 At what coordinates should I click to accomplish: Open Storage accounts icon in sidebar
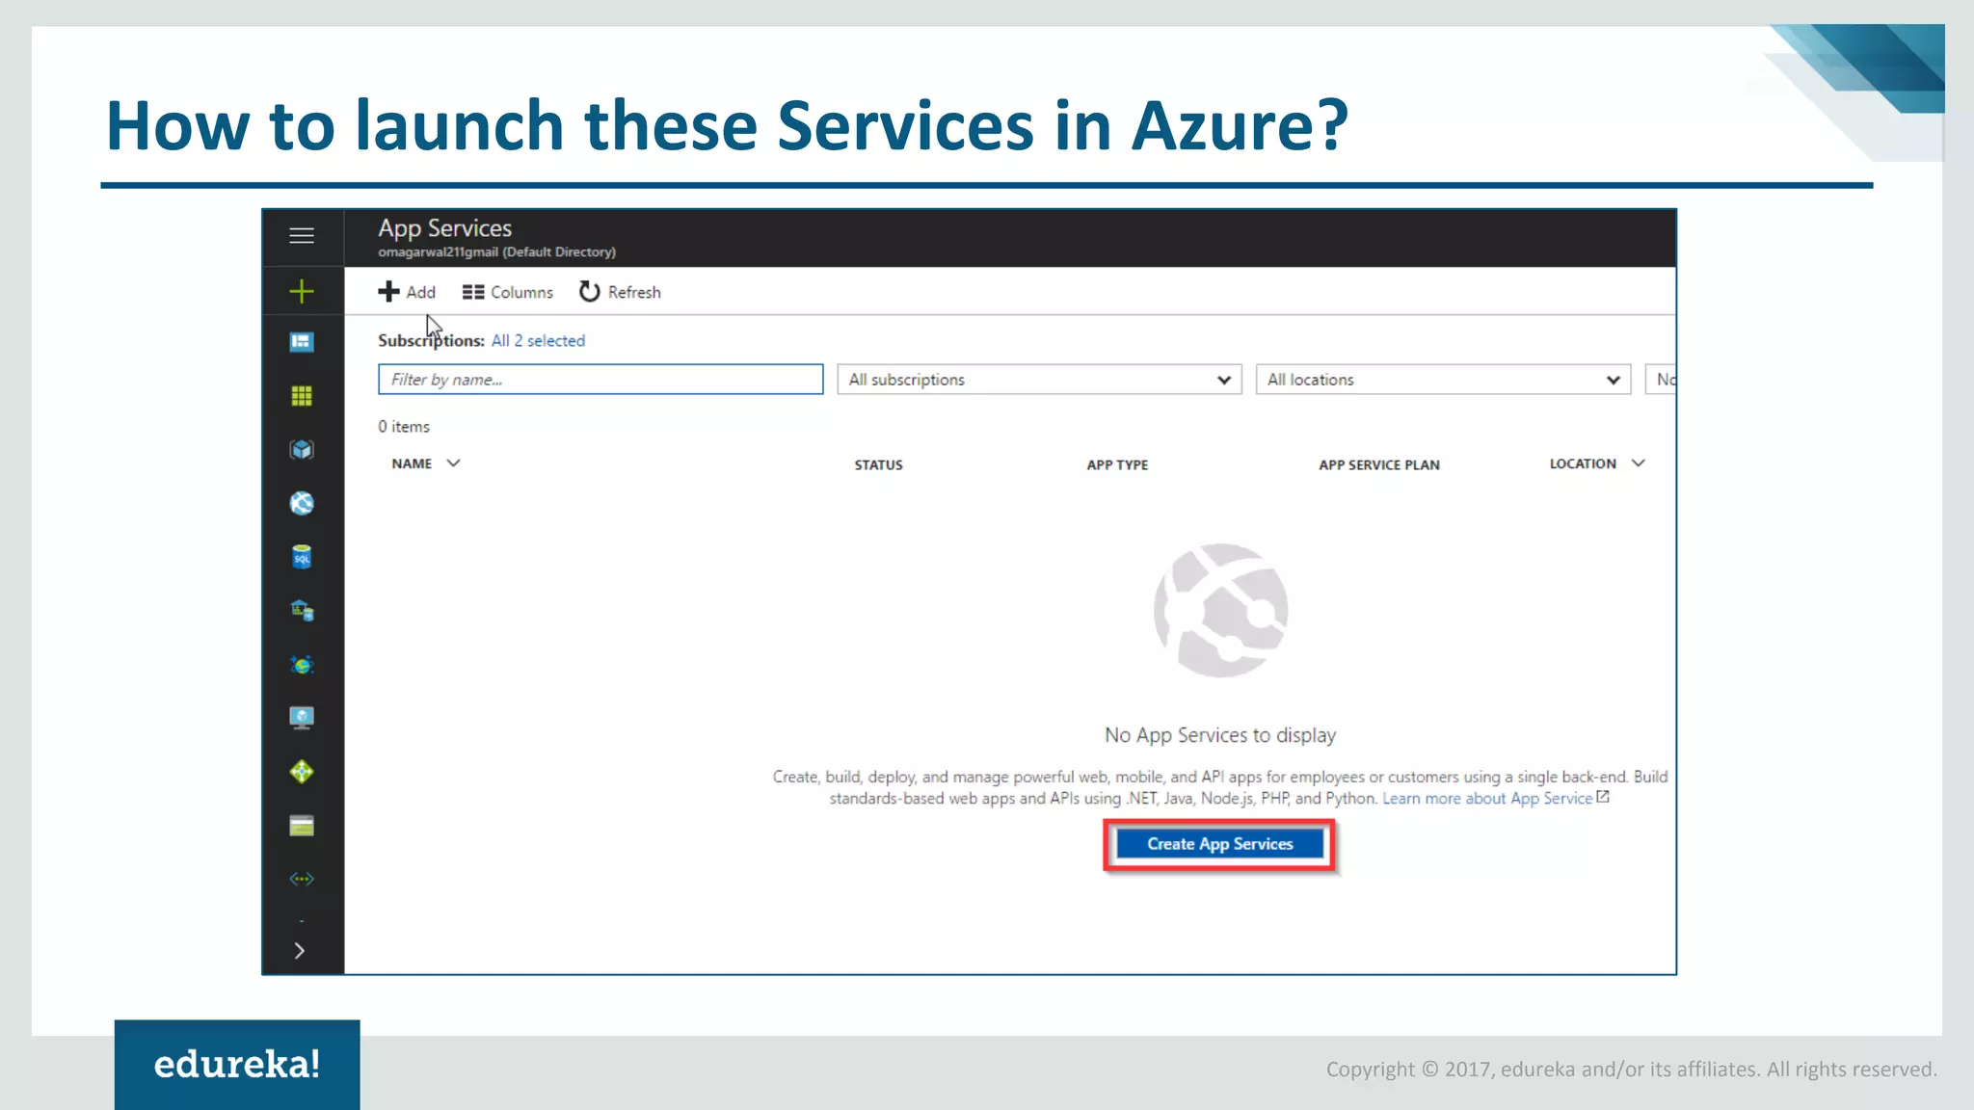coord(302,826)
